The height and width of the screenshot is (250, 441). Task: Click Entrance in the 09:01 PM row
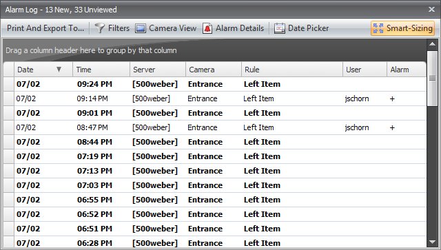(x=205, y=113)
